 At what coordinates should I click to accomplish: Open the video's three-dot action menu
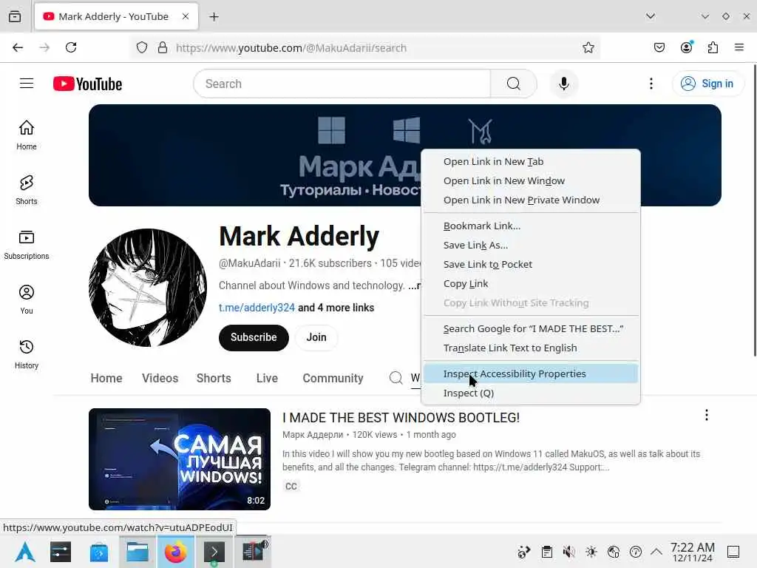[x=706, y=415]
